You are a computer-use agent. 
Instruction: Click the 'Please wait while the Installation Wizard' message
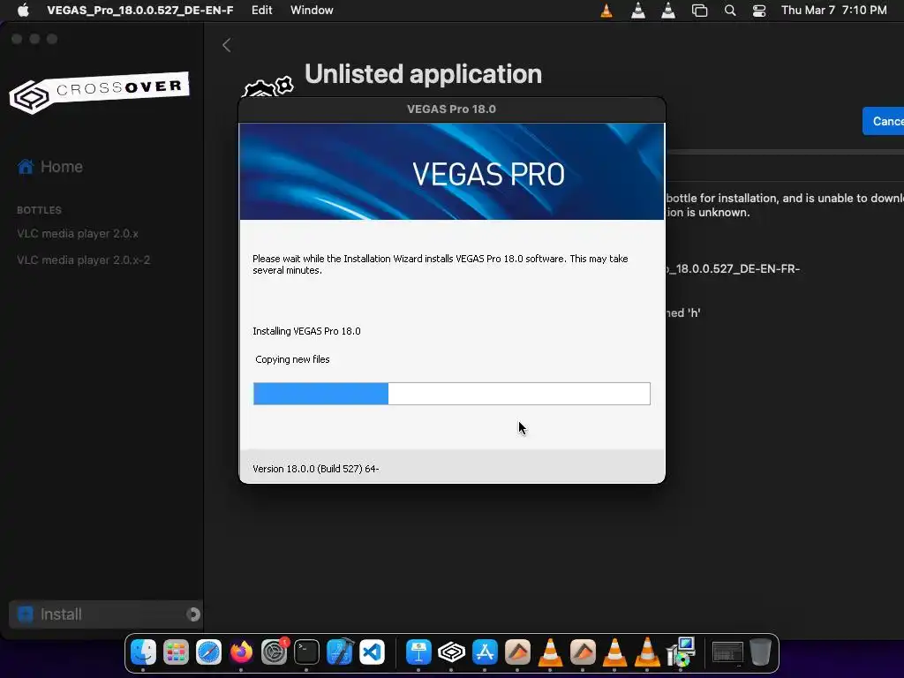441,264
